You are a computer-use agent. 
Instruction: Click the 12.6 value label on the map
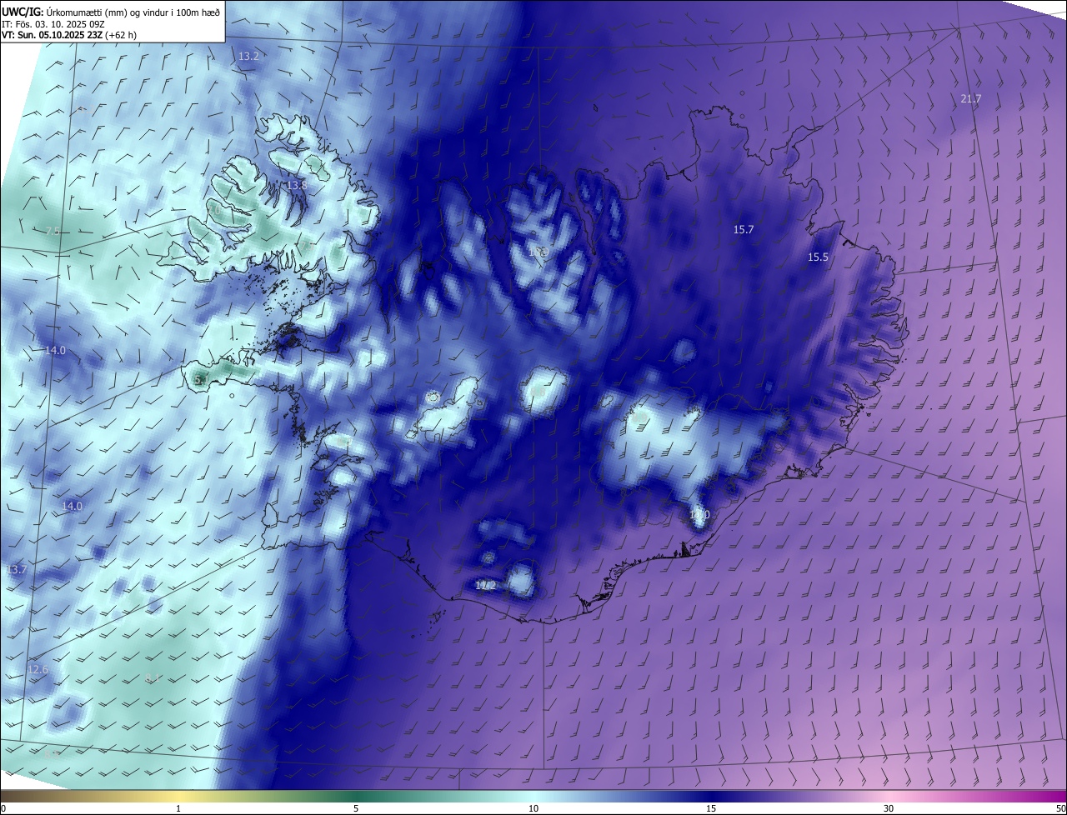pos(38,670)
